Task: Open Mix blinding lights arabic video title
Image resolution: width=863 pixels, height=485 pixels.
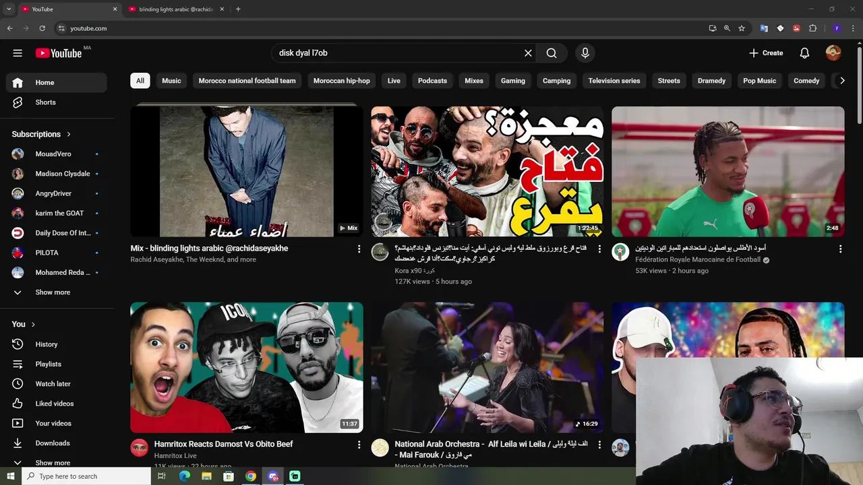Action: point(209,249)
